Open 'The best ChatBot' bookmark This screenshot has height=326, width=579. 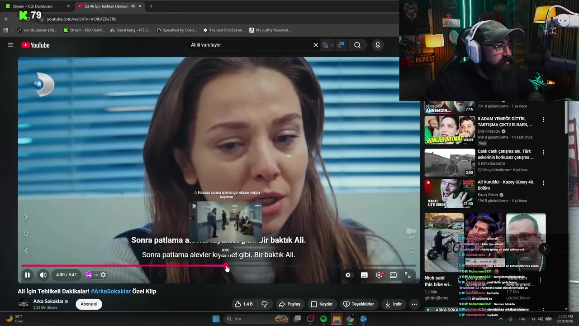click(x=223, y=30)
